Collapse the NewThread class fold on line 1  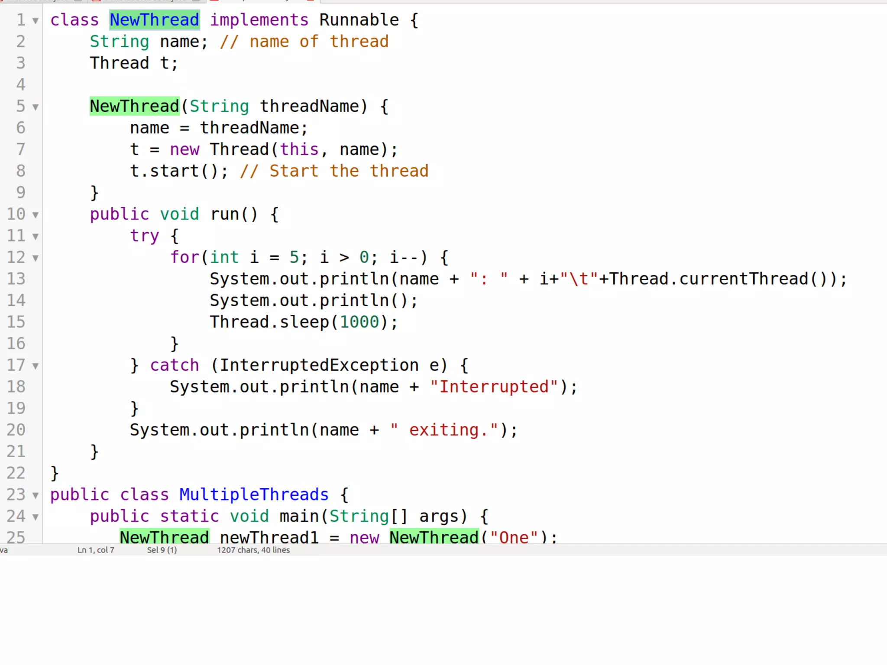point(36,21)
